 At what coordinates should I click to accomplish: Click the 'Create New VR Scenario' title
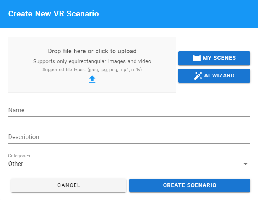(54, 14)
